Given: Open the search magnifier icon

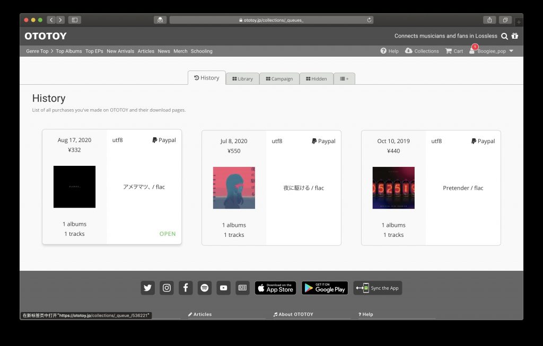Looking at the screenshot, I should [505, 36].
